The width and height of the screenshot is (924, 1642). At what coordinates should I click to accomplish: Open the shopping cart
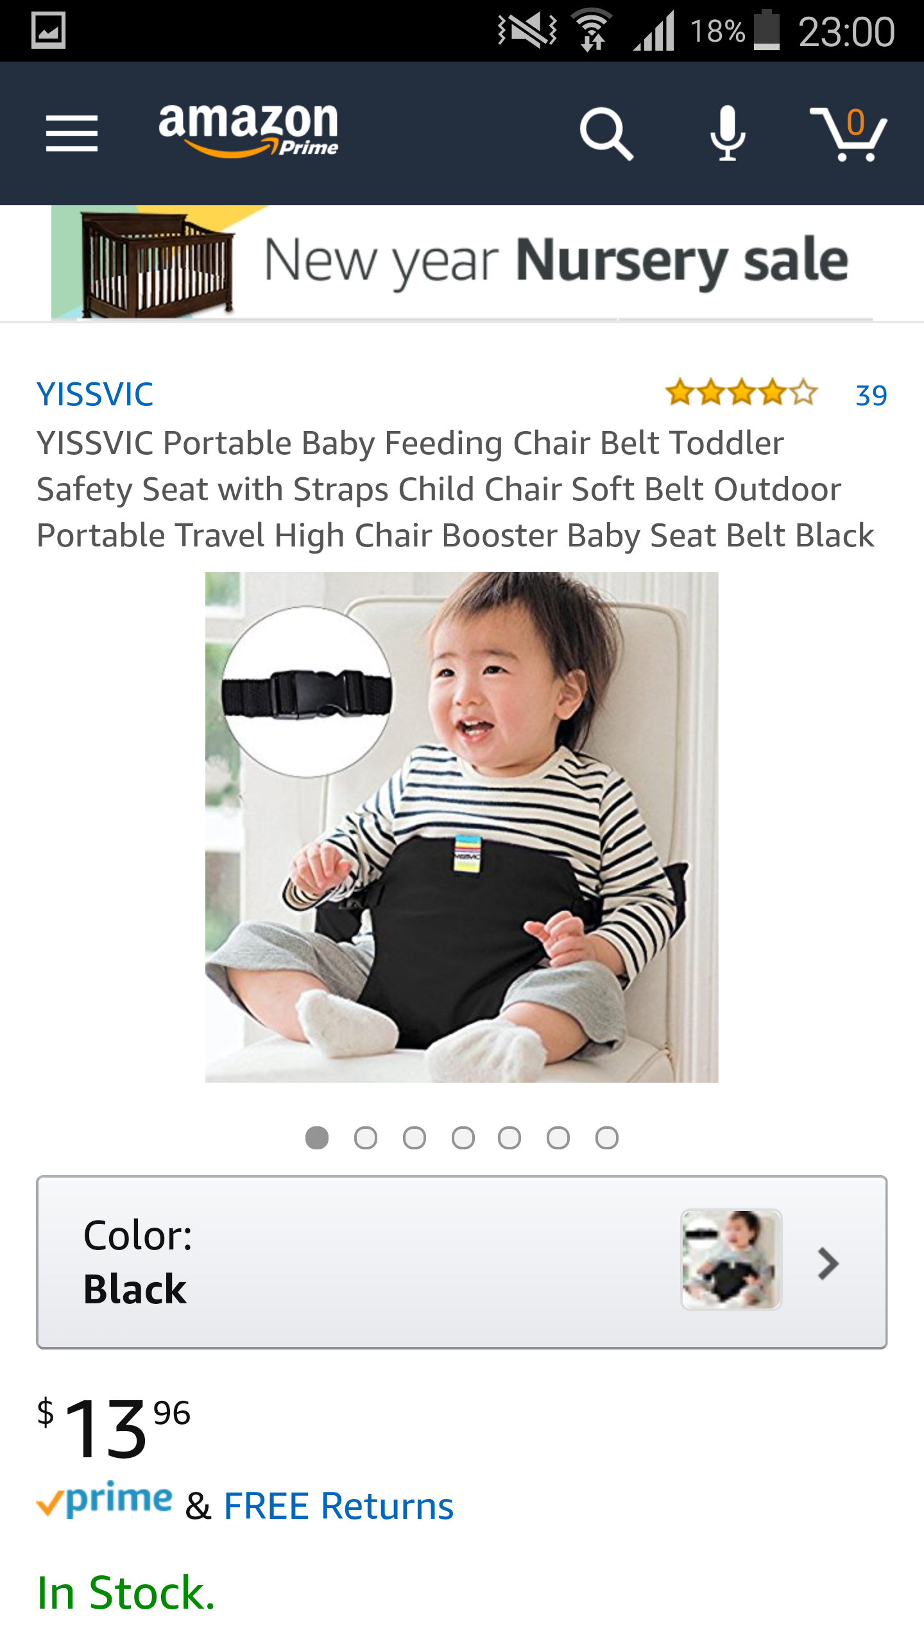tap(848, 133)
